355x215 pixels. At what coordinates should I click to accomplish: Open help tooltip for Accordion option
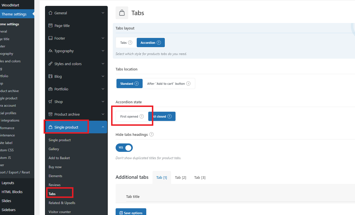point(159,43)
